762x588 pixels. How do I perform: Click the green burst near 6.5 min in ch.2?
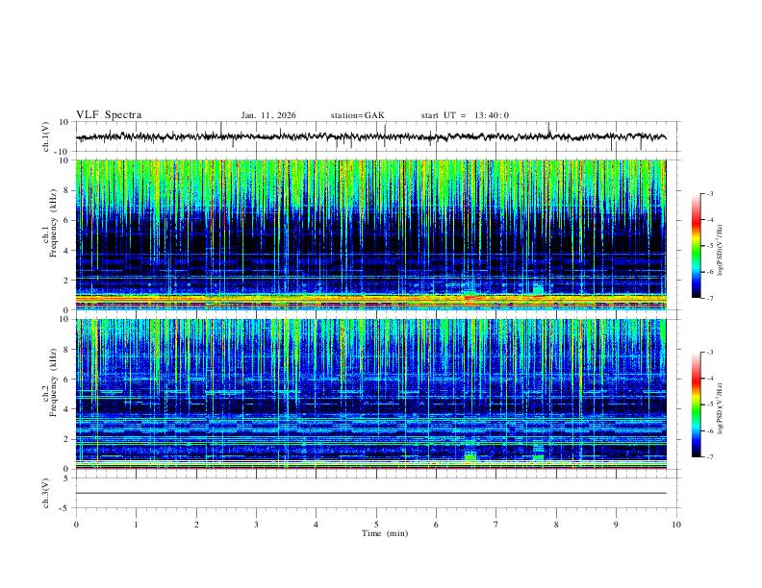tap(470, 456)
